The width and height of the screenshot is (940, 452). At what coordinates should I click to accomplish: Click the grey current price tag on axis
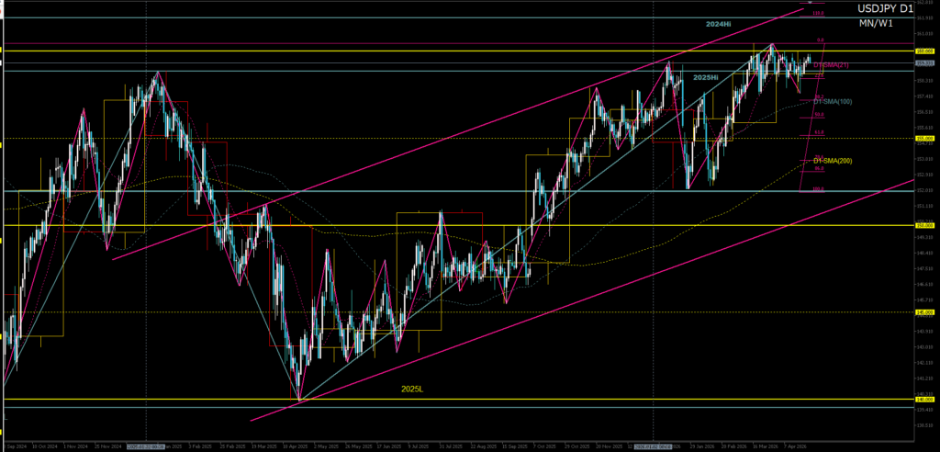click(924, 63)
